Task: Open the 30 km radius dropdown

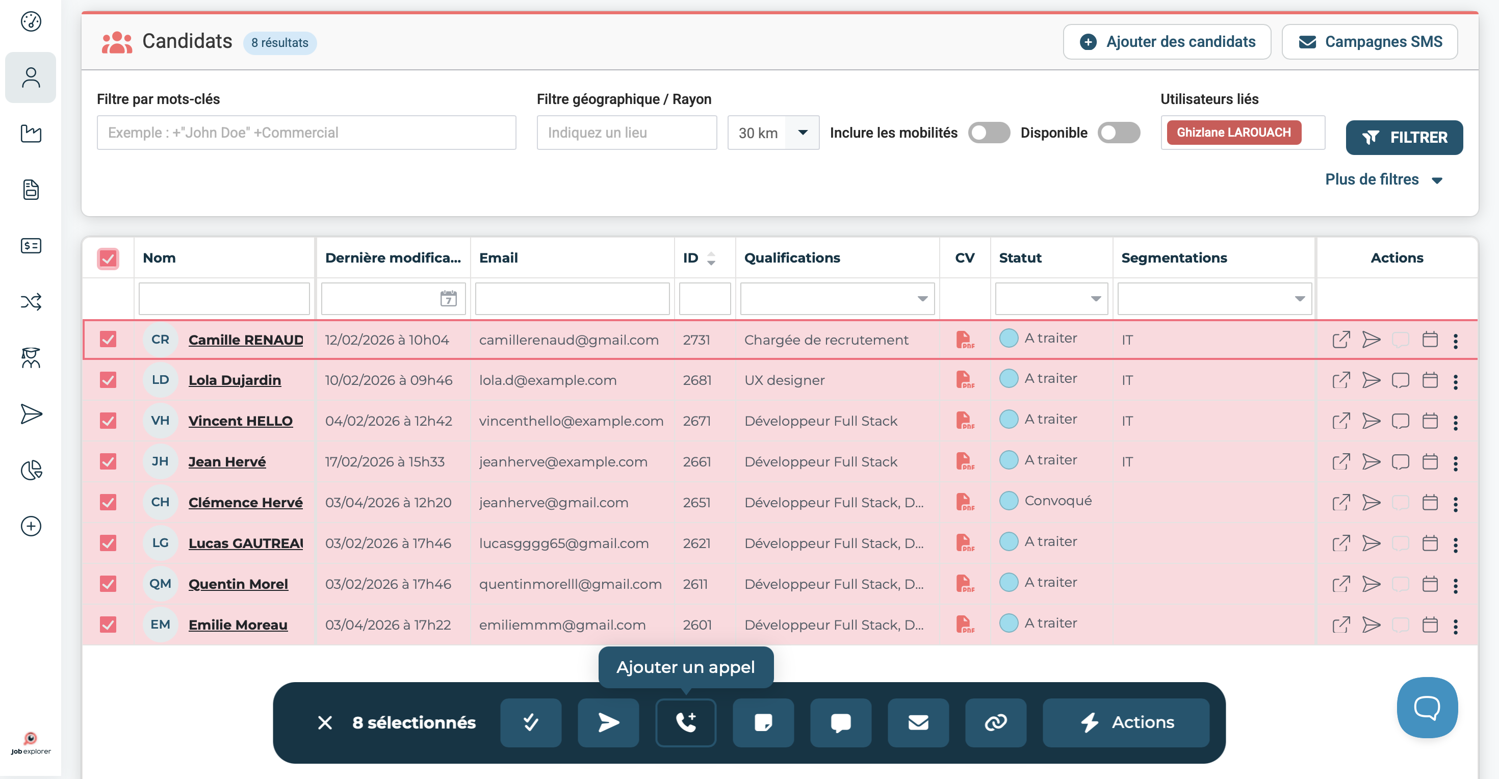Action: (773, 133)
